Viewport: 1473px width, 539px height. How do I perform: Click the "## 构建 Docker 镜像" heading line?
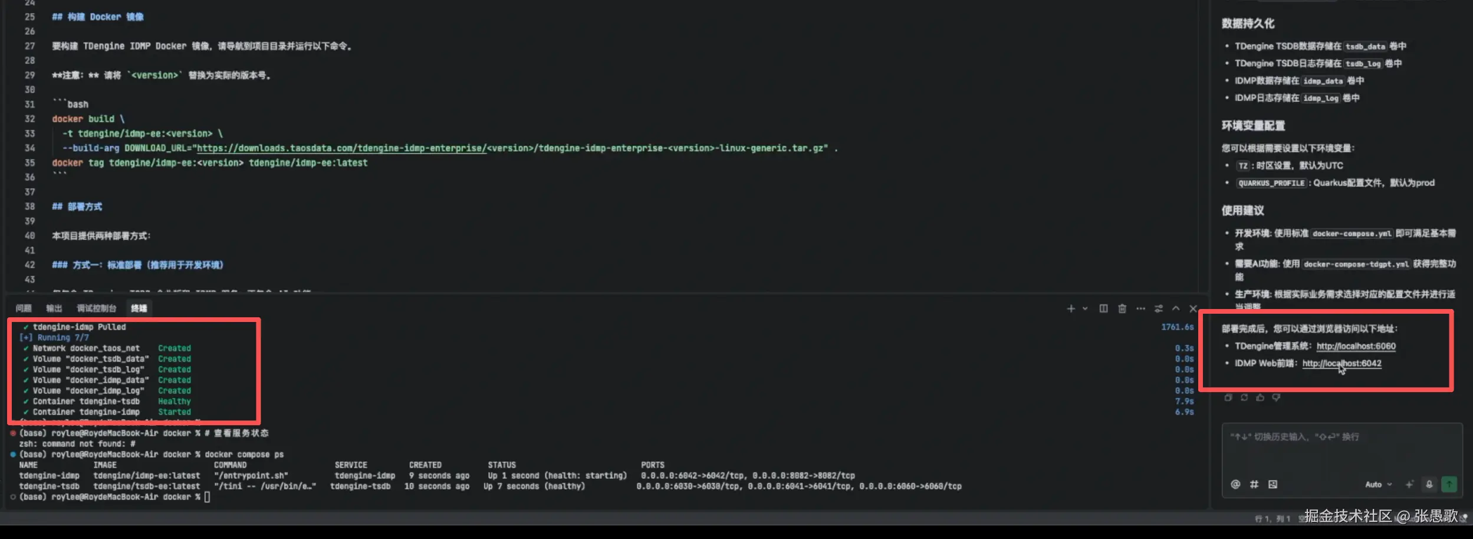(98, 17)
